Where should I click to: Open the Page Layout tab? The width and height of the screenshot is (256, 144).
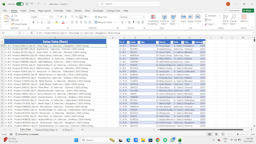(44, 11)
